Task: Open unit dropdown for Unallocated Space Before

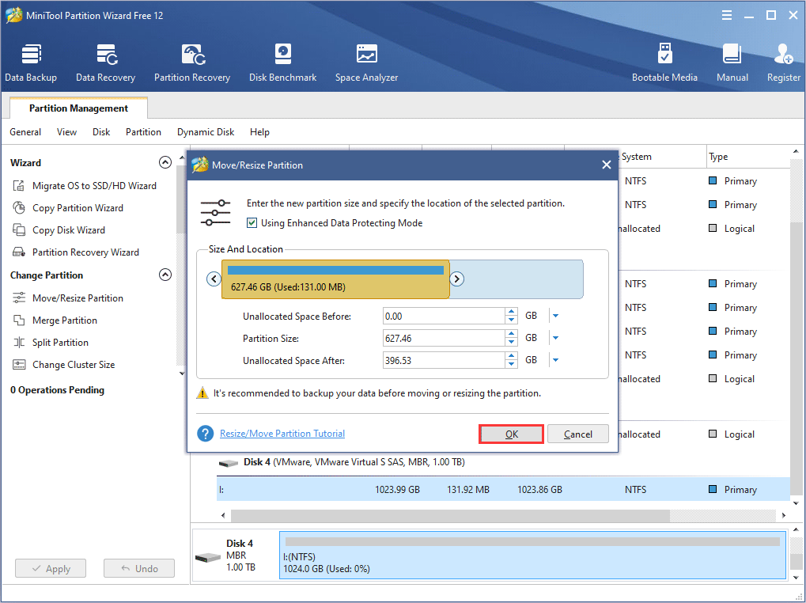Action: click(x=556, y=316)
